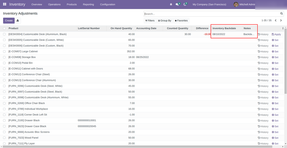Click the download export icon next to Create
Image resolution: width=287 pixels, height=148 pixels.
tap(18, 20)
